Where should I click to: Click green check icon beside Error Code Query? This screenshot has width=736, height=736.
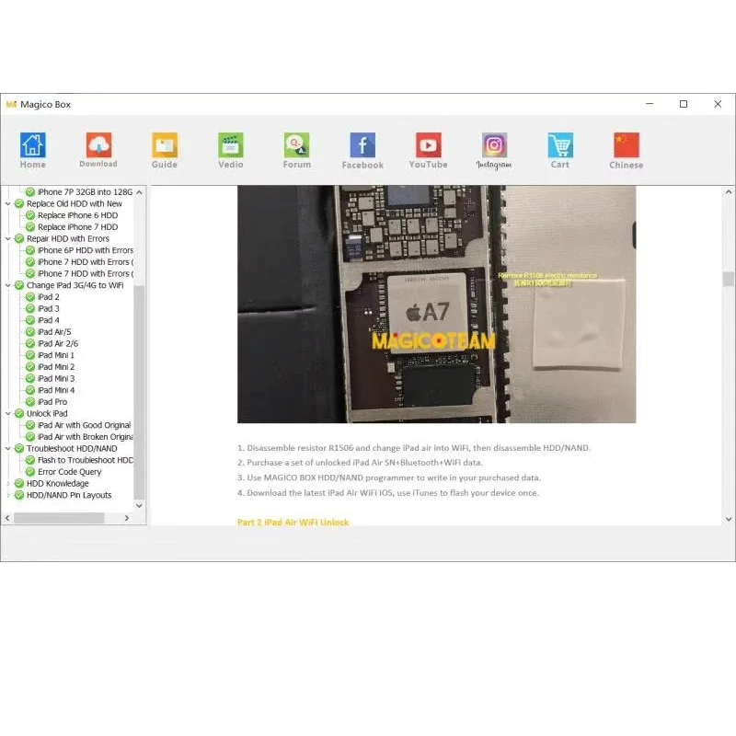pos(30,472)
